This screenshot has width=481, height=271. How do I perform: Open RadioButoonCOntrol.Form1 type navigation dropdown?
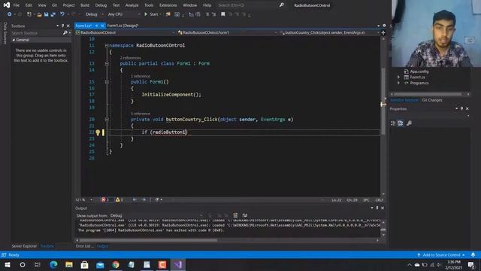pyautogui.click(x=227, y=32)
